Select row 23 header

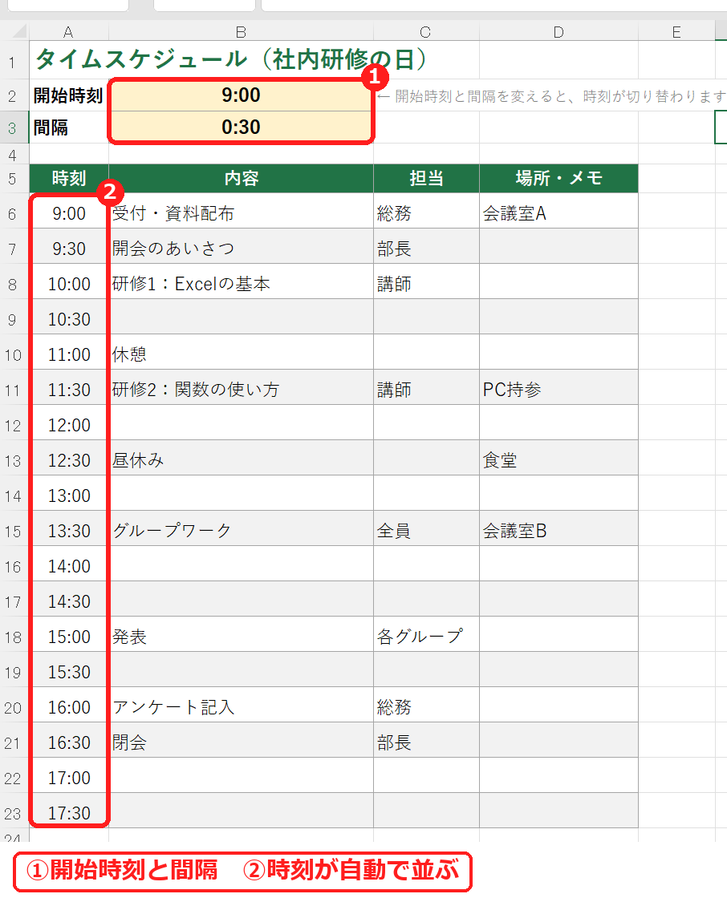(13, 813)
